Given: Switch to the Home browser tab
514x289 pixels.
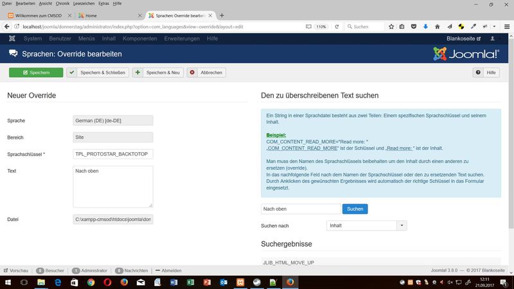Looking at the screenshot, I should pos(108,14).
